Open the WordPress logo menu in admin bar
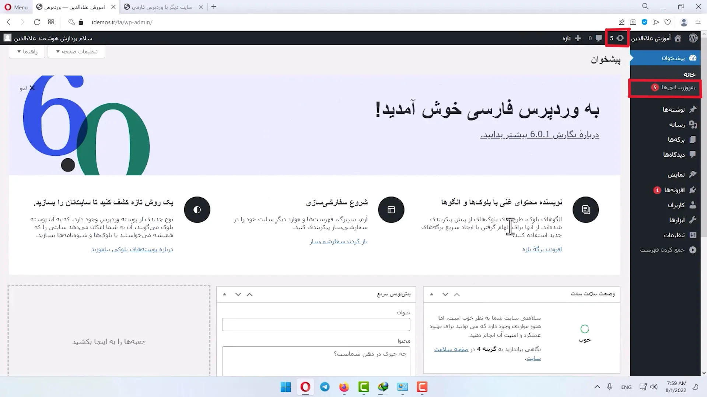 point(693,38)
